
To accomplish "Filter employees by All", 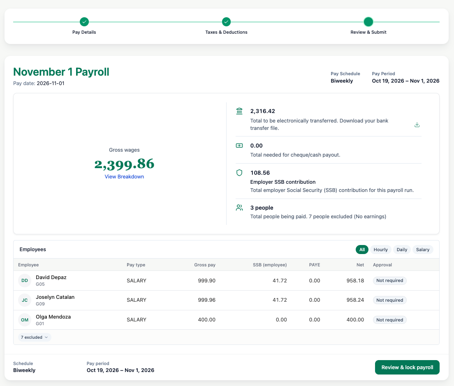I will (x=362, y=250).
